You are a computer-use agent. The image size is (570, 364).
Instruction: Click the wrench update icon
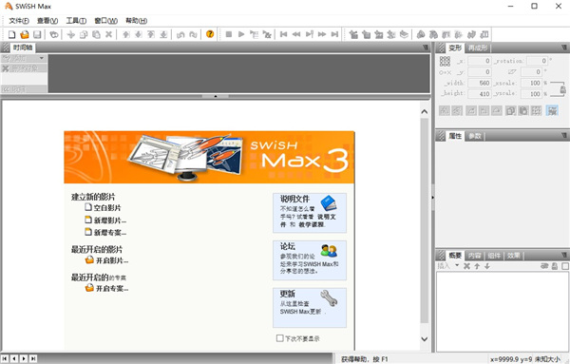click(329, 298)
